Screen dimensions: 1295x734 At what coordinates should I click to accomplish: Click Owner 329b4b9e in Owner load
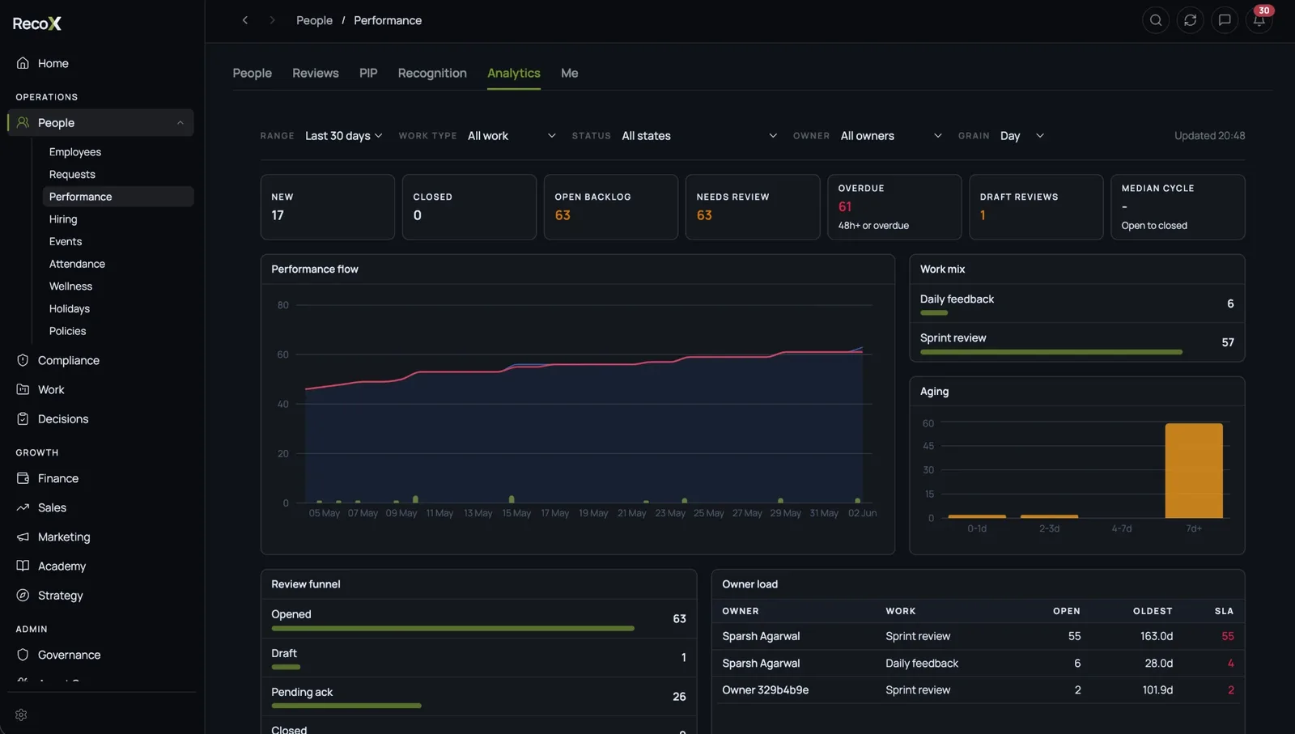coord(765,690)
